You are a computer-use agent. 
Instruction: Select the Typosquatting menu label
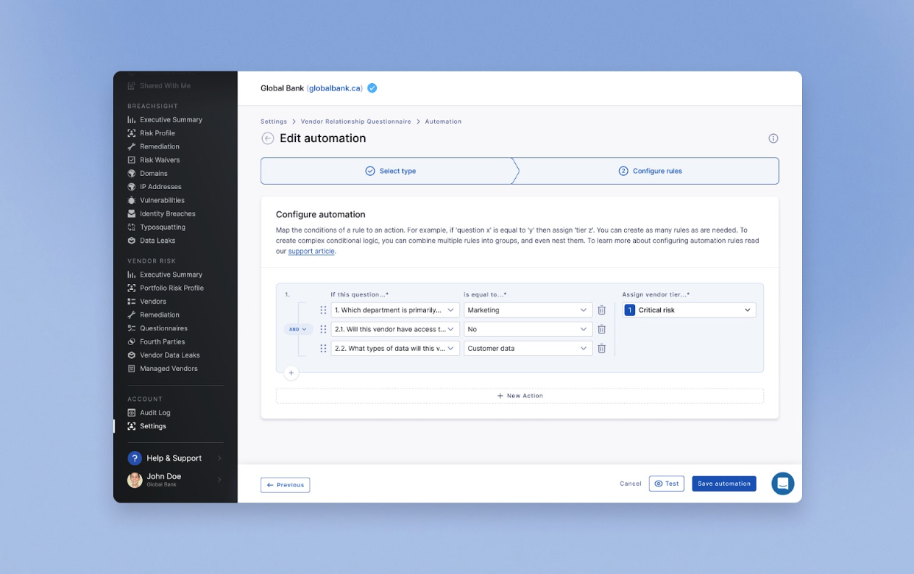163,227
